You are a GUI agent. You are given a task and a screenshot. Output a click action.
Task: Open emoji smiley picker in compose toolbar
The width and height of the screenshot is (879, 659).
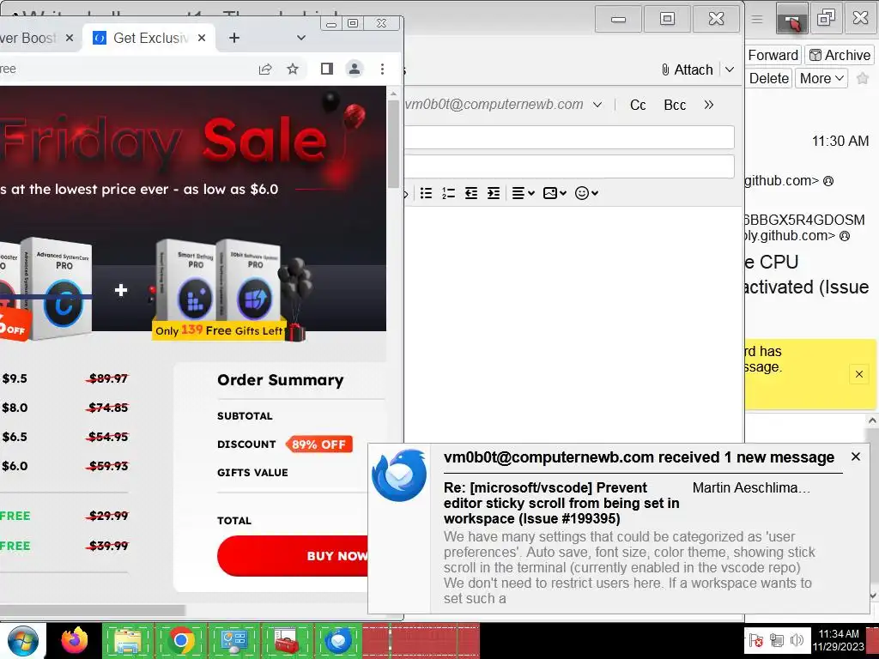(x=587, y=193)
